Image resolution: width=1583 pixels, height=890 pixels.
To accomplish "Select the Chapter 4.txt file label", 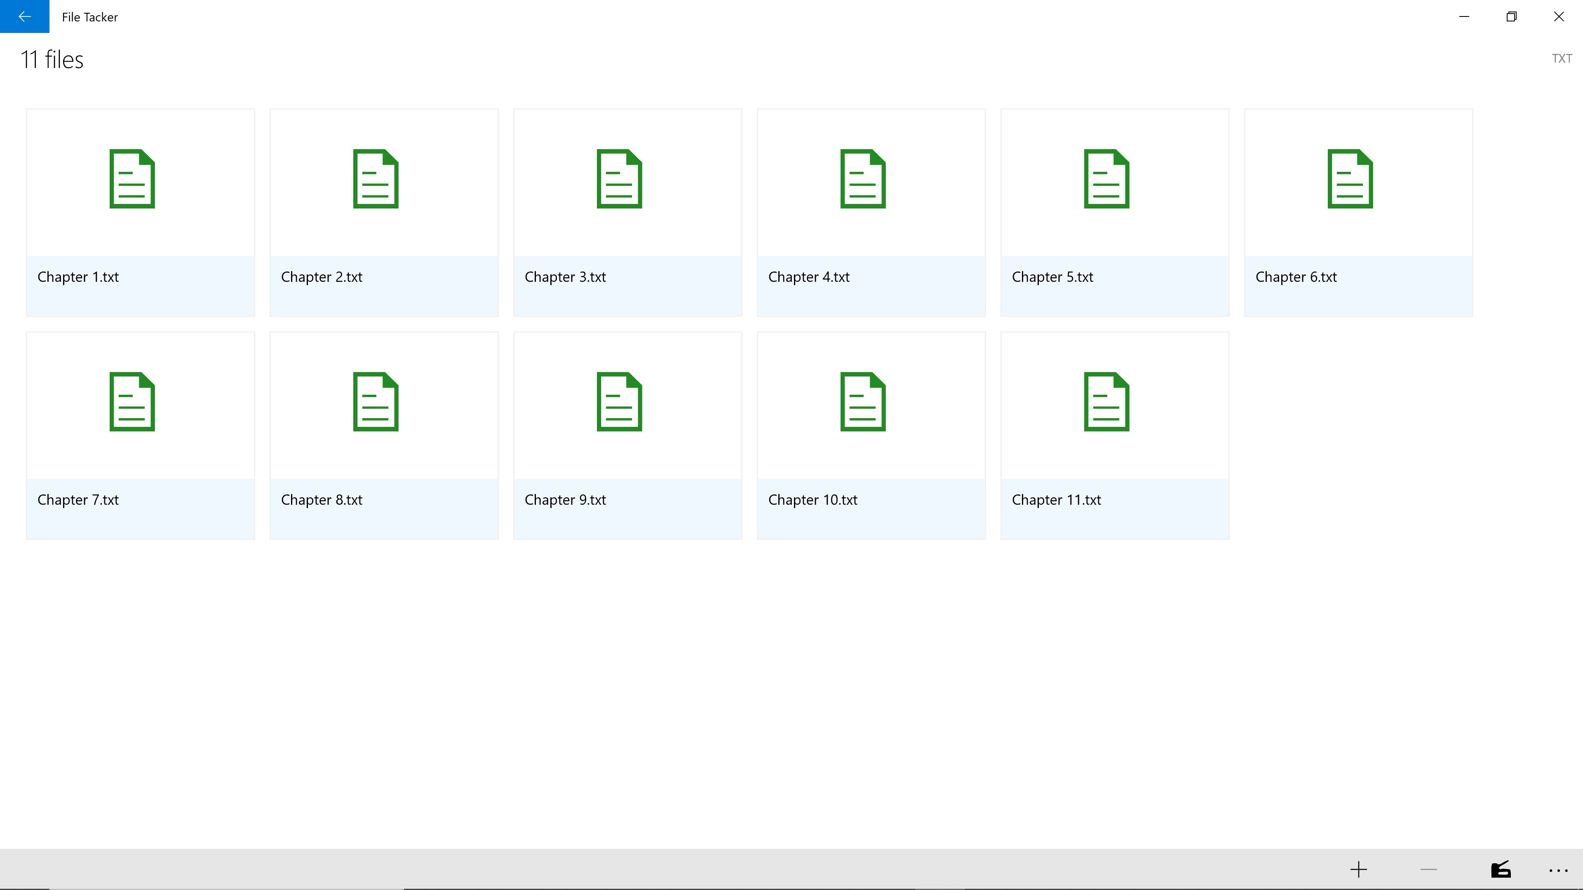I will (x=809, y=277).
